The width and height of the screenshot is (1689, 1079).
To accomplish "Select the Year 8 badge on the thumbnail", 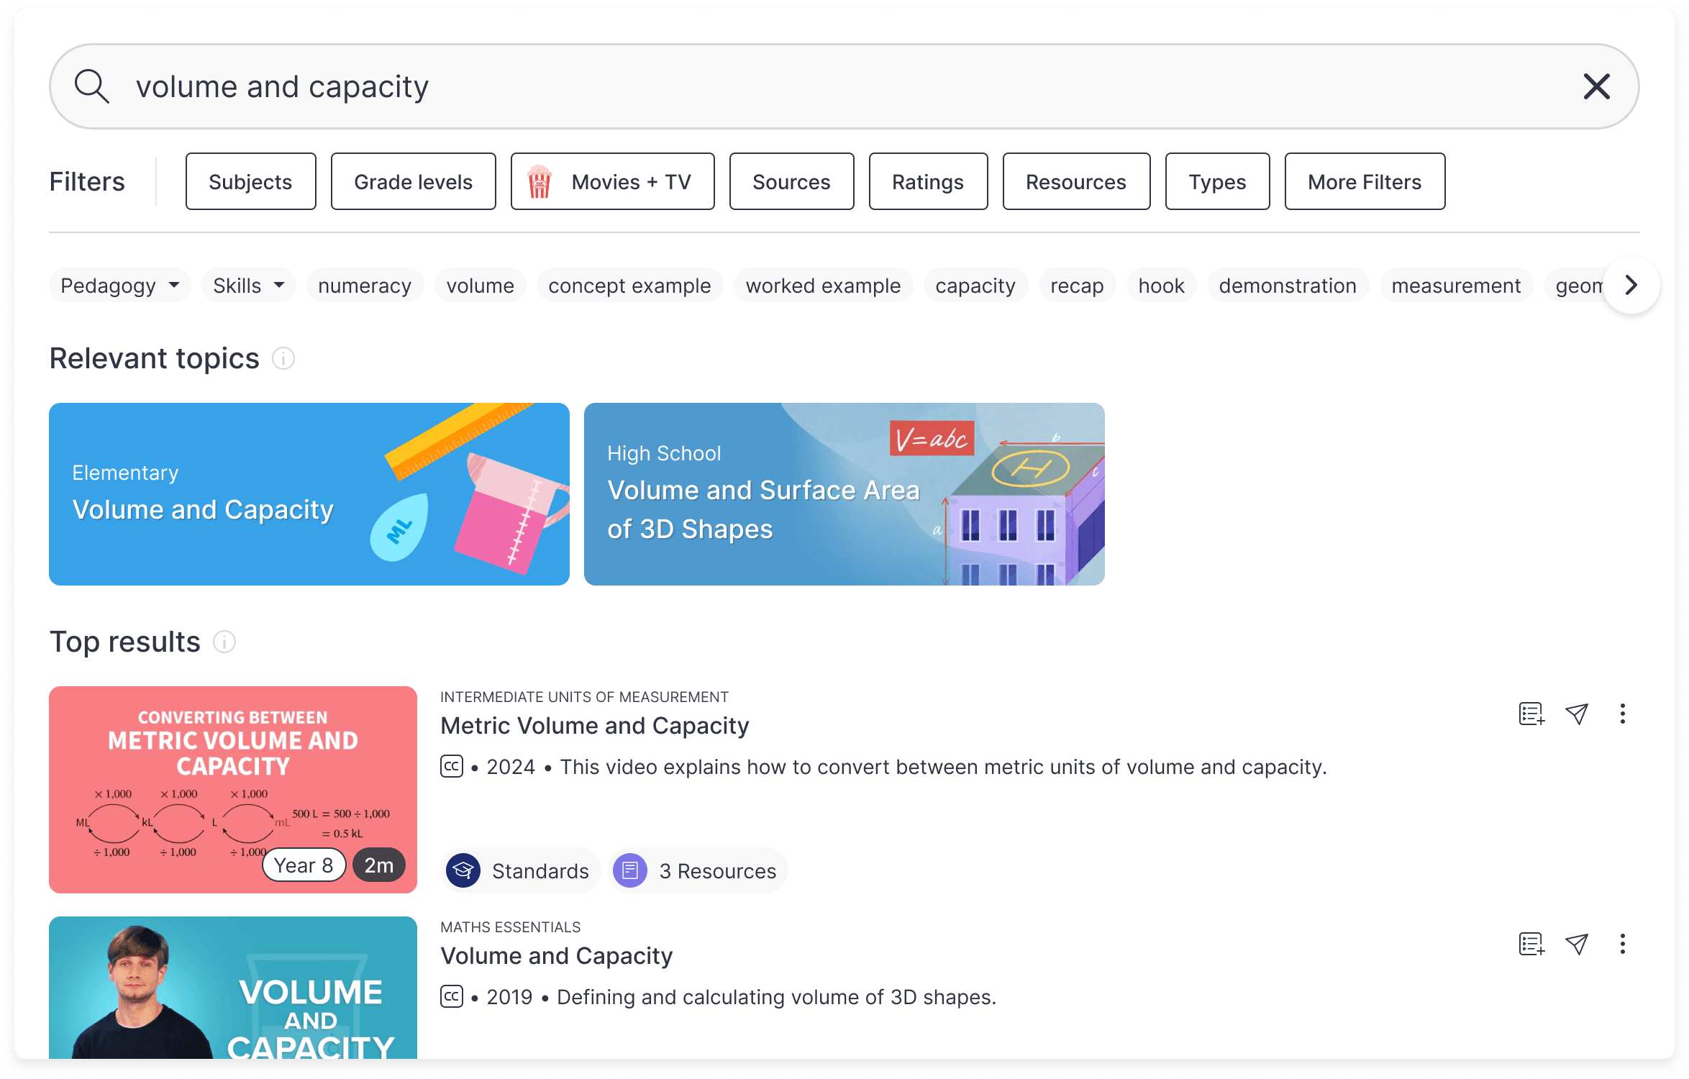I will point(304,865).
